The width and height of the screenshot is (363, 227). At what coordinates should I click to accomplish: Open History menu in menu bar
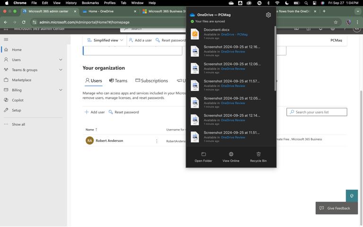coord(71,3)
